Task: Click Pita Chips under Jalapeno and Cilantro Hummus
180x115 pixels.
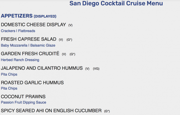Action: pyautogui.click(x=9, y=74)
